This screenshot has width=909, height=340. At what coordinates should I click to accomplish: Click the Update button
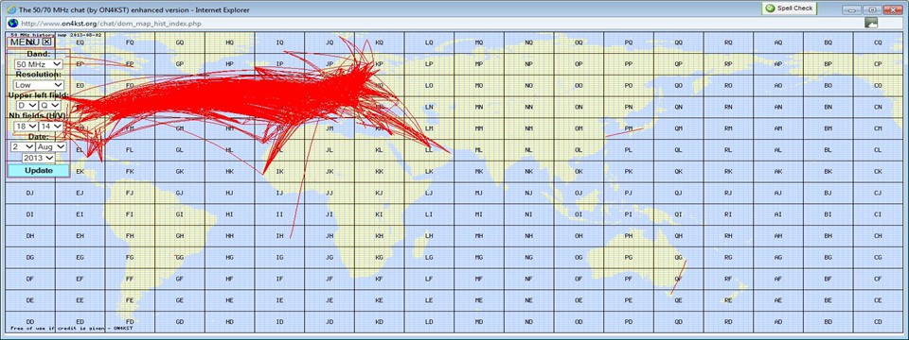[38, 171]
